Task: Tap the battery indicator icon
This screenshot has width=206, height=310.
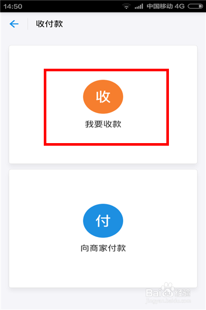Action: [195, 6]
